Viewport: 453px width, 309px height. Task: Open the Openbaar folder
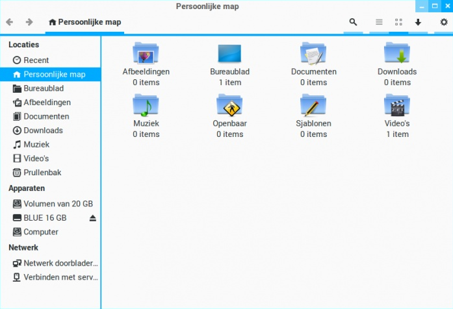(x=229, y=106)
